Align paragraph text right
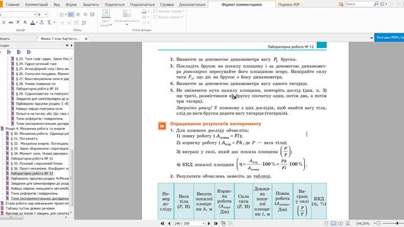 click(x=85, y=15)
